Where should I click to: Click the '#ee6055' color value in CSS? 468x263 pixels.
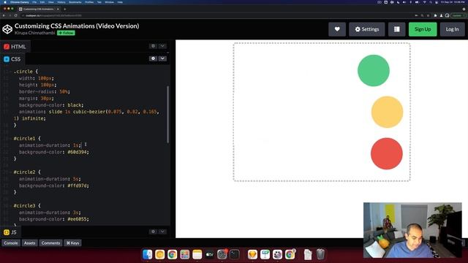tap(77, 219)
